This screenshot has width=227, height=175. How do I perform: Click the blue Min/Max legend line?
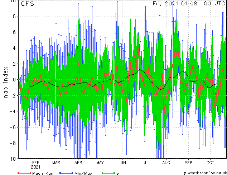click(x=66, y=173)
